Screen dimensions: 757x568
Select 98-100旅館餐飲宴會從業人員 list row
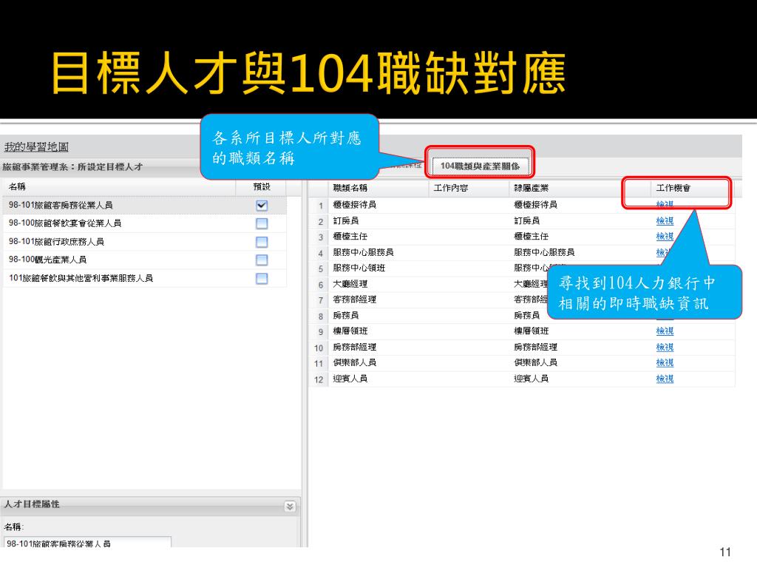click(x=145, y=223)
